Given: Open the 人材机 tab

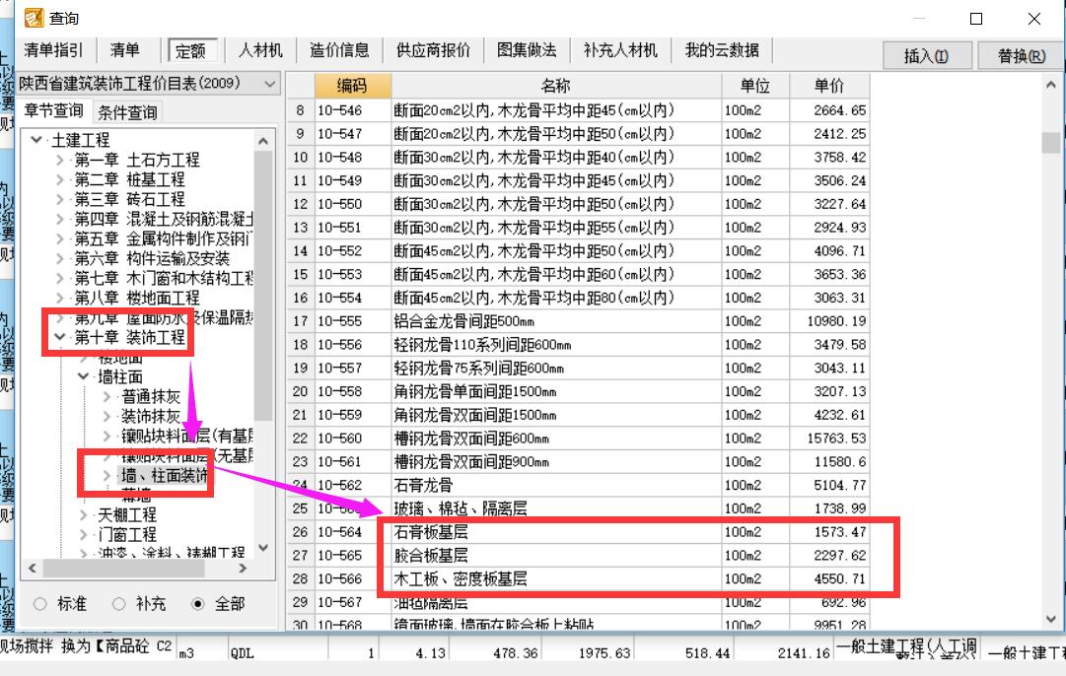Looking at the screenshot, I should coord(260,50).
